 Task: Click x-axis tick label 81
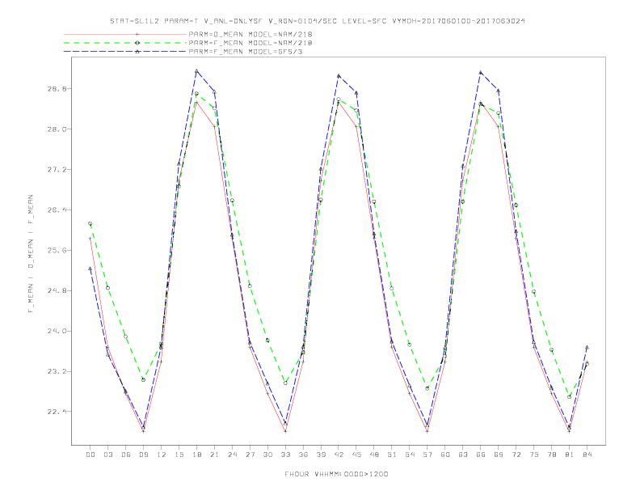(x=570, y=455)
